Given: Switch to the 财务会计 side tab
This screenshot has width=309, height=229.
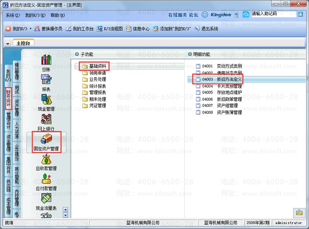Looking at the screenshot, I should click(x=8, y=98).
